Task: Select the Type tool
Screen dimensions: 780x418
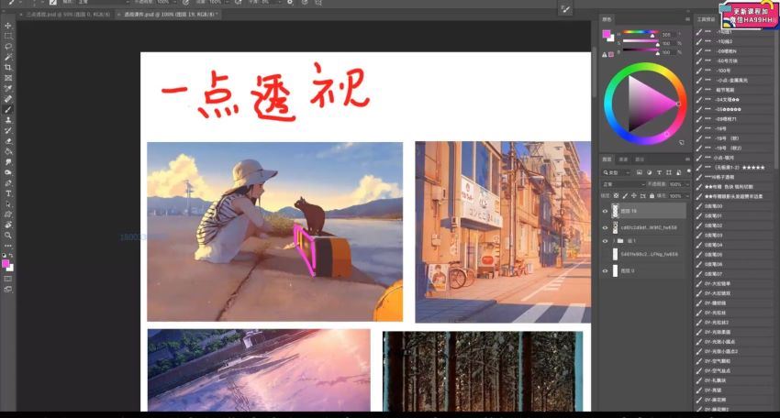Action: (x=8, y=193)
